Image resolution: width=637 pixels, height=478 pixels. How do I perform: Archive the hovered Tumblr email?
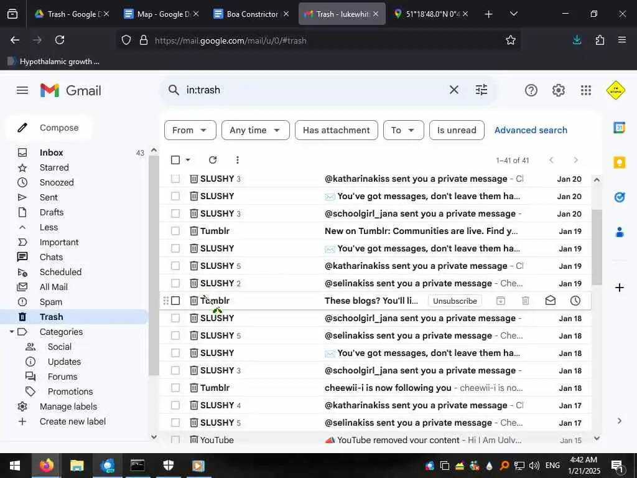[501, 301]
